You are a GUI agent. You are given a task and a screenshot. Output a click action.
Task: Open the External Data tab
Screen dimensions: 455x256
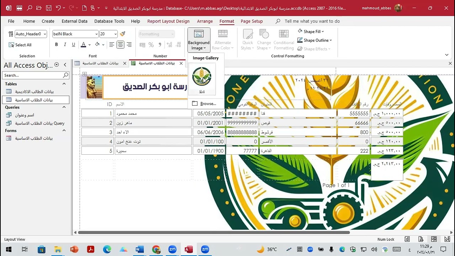(x=74, y=21)
